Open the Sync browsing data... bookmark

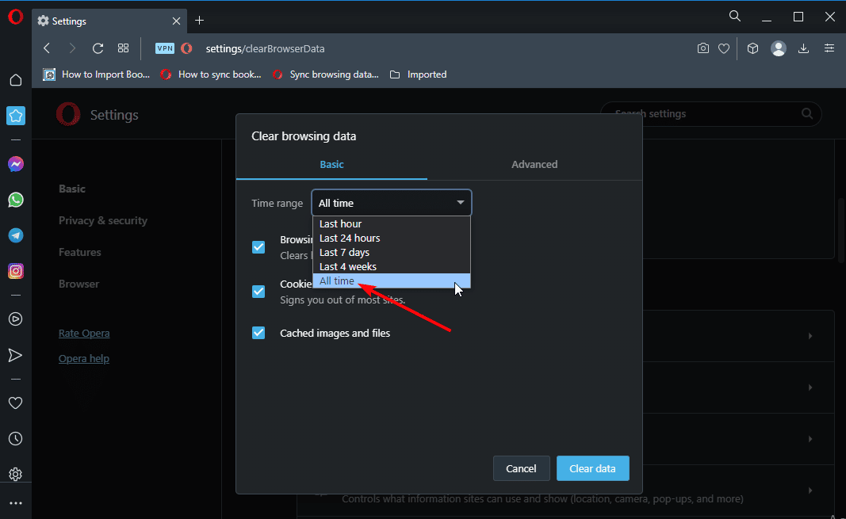click(x=325, y=74)
